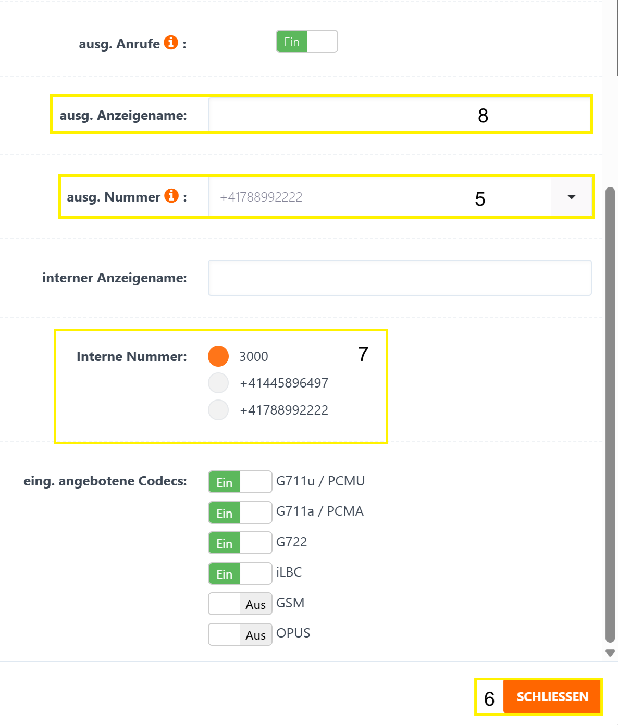Choose +41445896497 as internal number
Screen dimensions: 618x725
tap(218, 383)
